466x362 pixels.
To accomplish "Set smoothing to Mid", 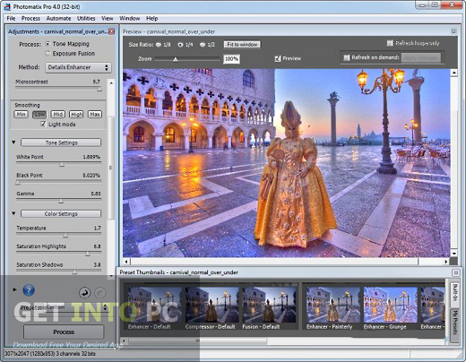I will click(58, 115).
